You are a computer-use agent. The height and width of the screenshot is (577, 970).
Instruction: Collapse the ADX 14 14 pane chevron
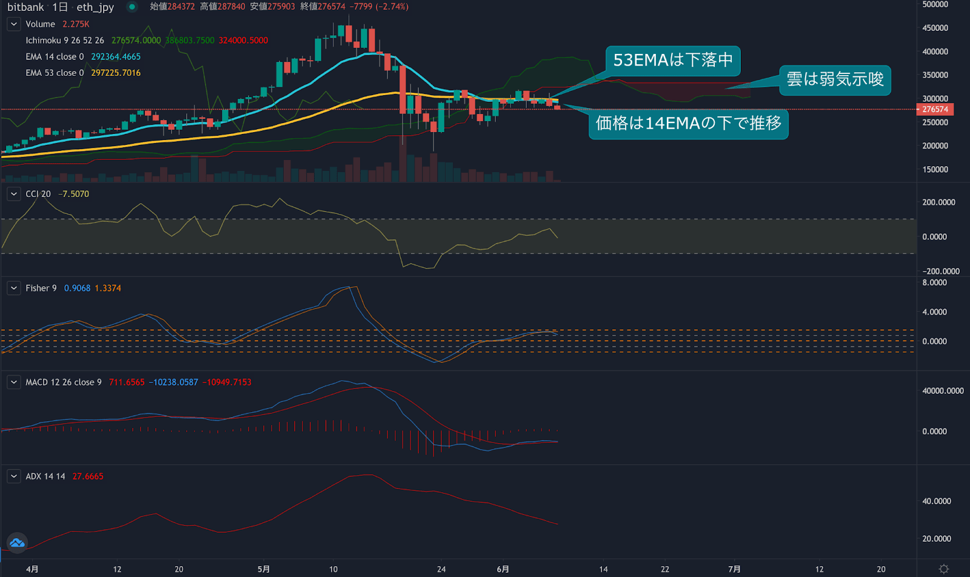click(x=13, y=476)
